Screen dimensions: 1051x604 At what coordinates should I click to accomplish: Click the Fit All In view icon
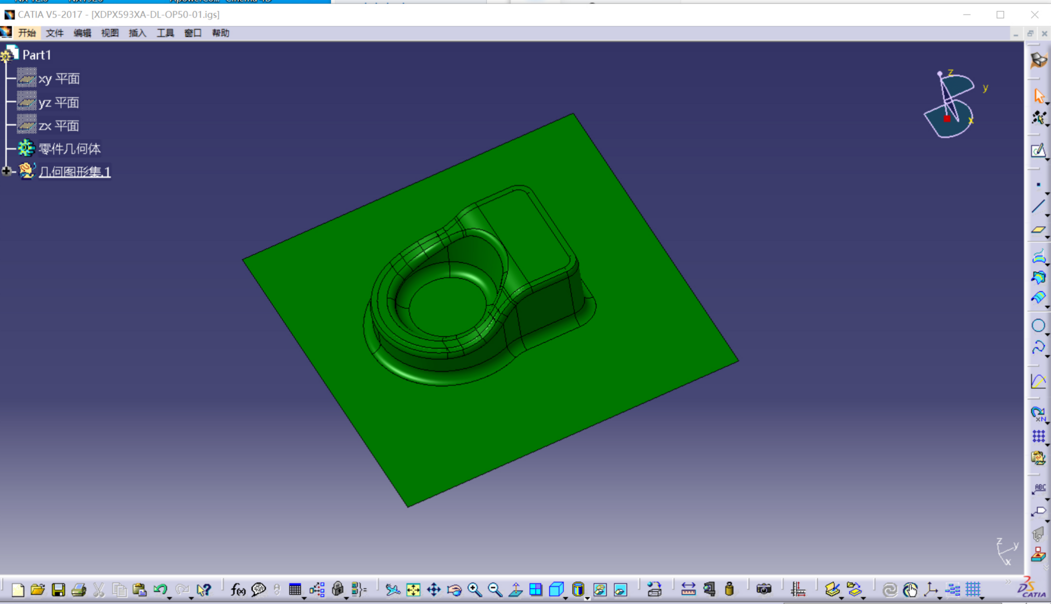(413, 590)
